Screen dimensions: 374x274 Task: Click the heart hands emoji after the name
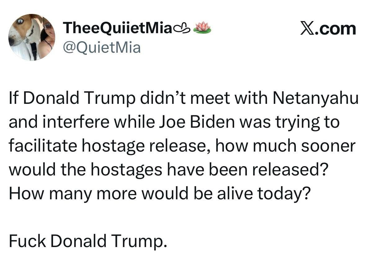point(181,29)
